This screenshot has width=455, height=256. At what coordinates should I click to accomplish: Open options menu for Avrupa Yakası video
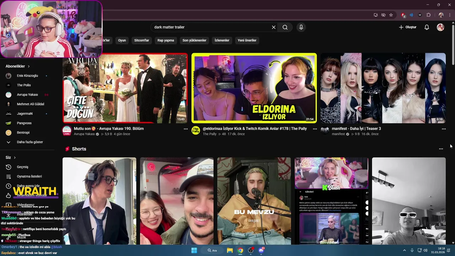(x=186, y=129)
